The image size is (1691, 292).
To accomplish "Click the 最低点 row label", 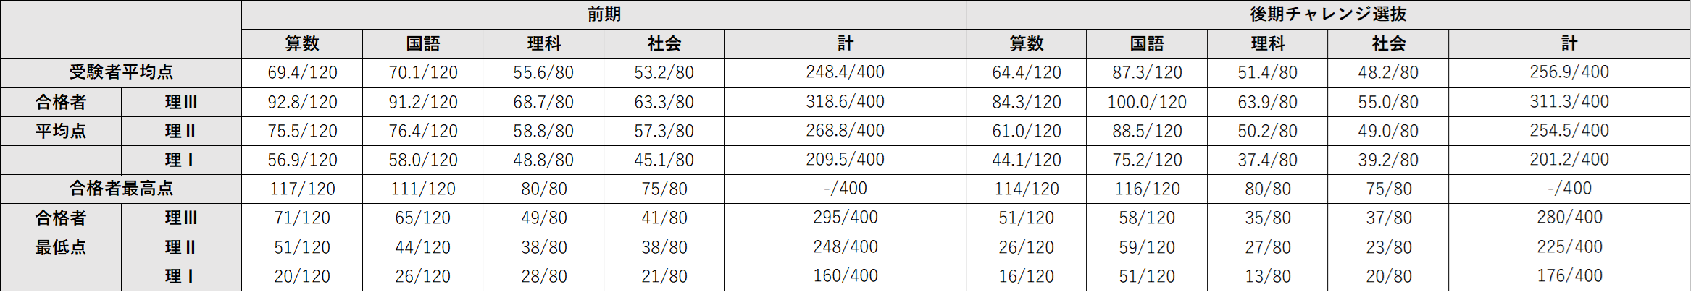I will click(61, 247).
